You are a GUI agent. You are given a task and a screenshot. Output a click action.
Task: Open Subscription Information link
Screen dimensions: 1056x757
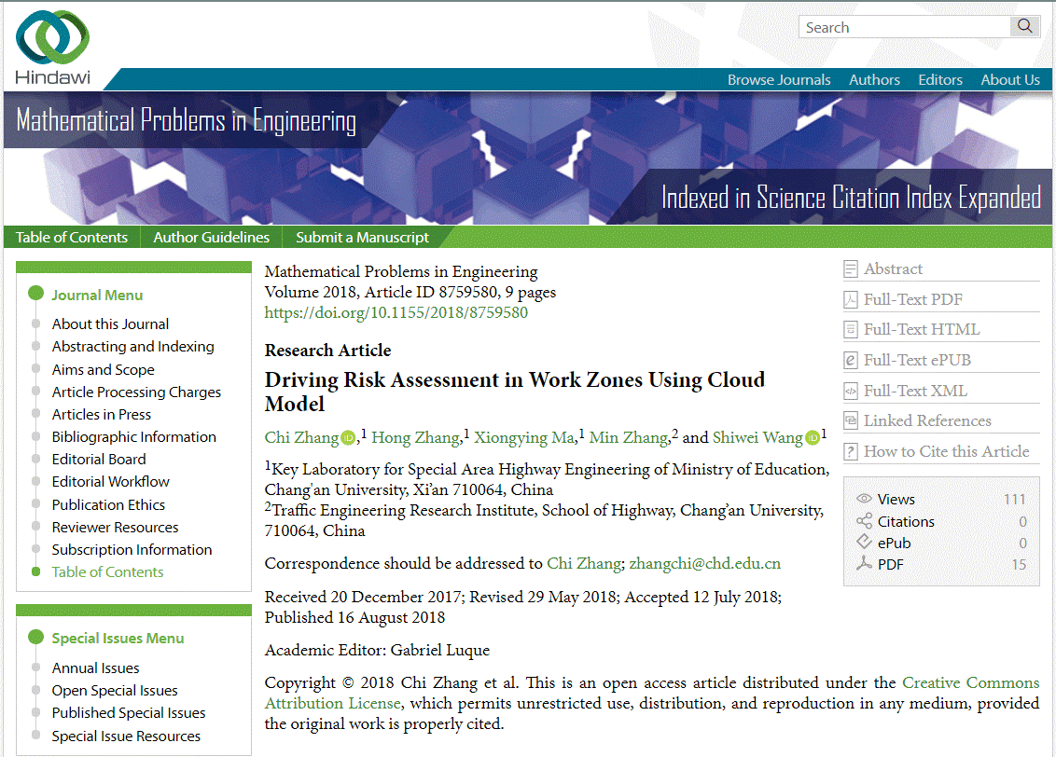pos(132,550)
